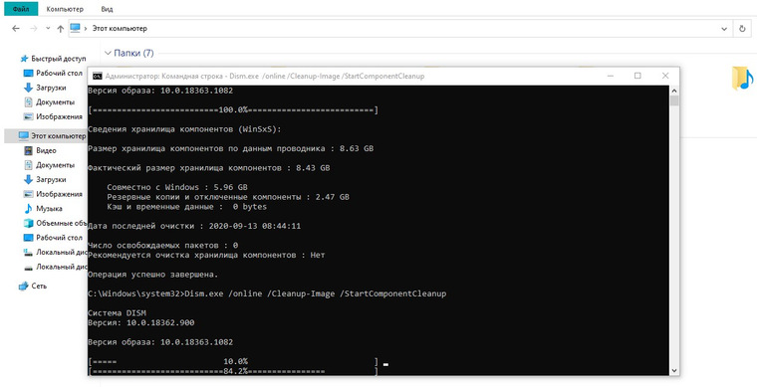The width and height of the screenshot is (757, 387).
Task: Click the command prompt window title text
Action: click(x=265, y=76)
